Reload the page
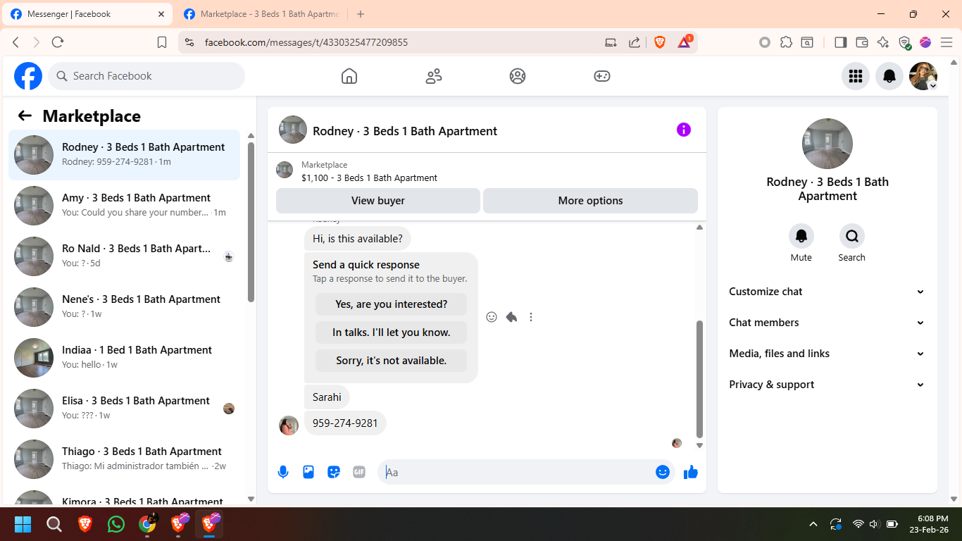Image resolution: width=962 pixels, height=541 pixels. (58, 42)
